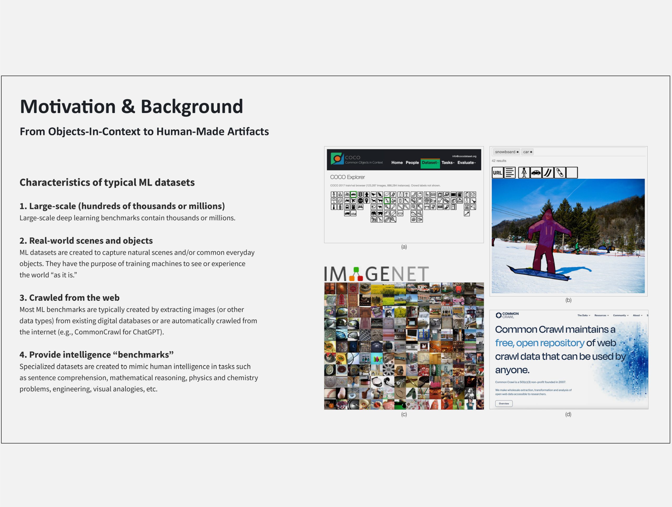Click the info@cocodataset.org email link
Viewport: 672px width, 507px height.
click(464, 156)
